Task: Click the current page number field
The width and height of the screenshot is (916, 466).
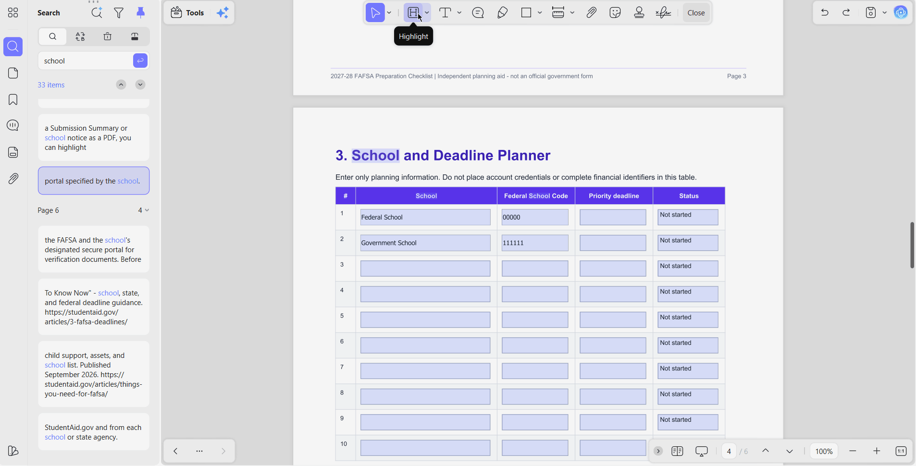Action: (x=729, y=451)
